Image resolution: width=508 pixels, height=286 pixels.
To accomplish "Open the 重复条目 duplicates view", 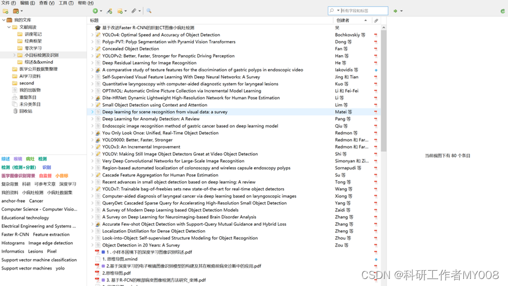I will (28, 97).
